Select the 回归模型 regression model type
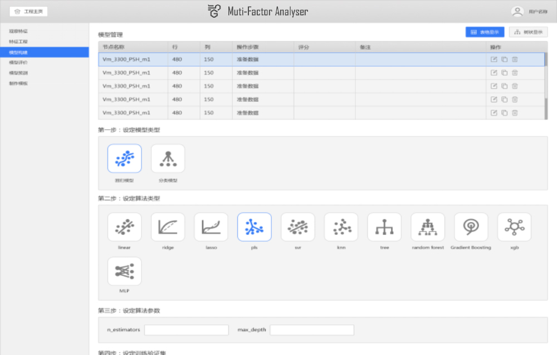 point(124,159)
